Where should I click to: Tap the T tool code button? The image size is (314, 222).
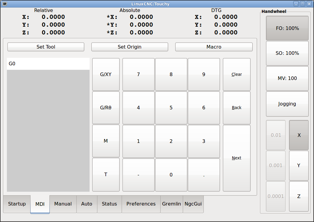point(106,175)
